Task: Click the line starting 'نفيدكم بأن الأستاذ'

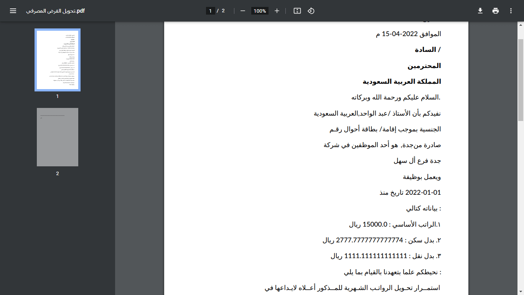Action: pos(377,113)
